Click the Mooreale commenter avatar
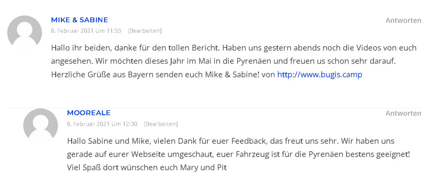 click(x=40, y=125)
